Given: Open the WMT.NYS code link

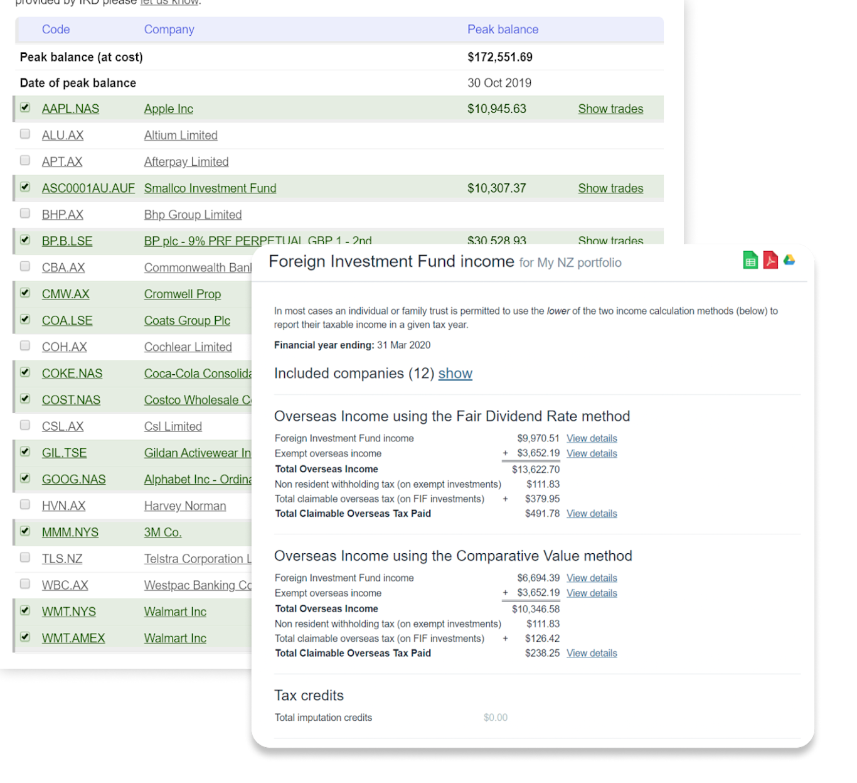Looking at the screenshot, I should (69, 612).
